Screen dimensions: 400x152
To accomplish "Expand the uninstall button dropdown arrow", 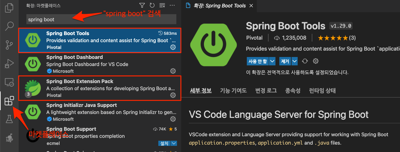I will point(294,61).
